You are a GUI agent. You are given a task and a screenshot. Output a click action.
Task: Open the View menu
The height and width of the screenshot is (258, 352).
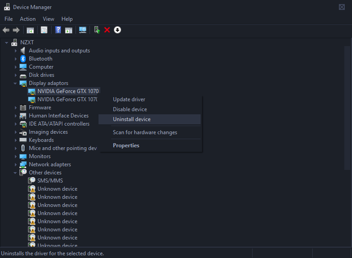pyautogui.click(x=48, y=19)
